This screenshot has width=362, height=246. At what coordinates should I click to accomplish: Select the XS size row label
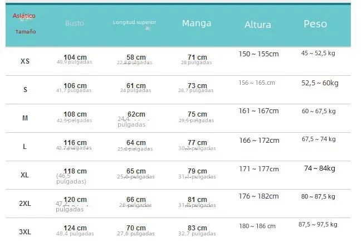tap(25, 61)
